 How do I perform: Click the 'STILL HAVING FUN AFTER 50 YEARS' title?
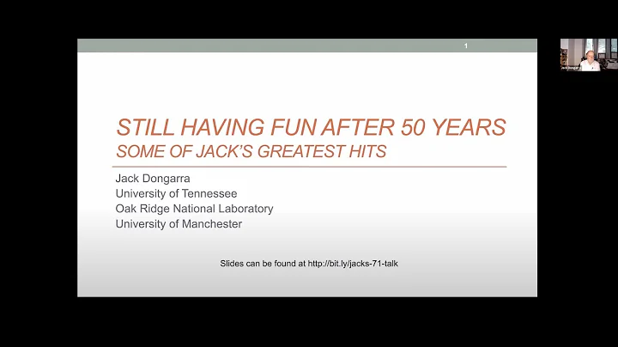(x=311, y=127)
